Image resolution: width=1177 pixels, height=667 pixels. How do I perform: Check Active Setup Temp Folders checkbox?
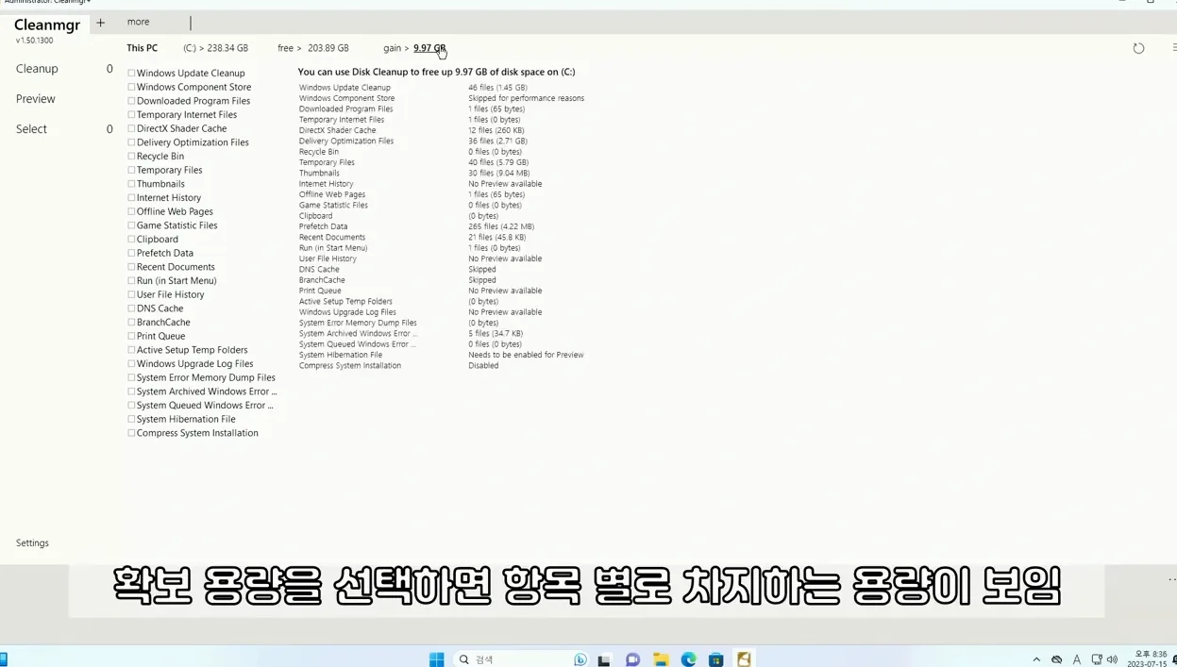pyautogui.click(x=131, y=350)
